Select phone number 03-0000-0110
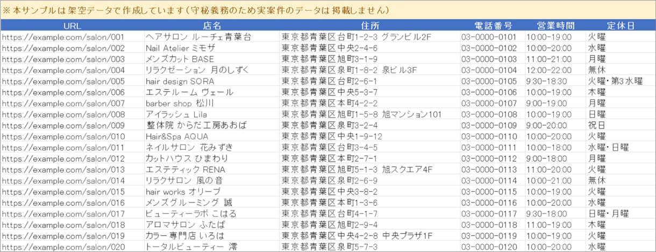This screenshot has width=656, height=252. [x=492, y=136]
